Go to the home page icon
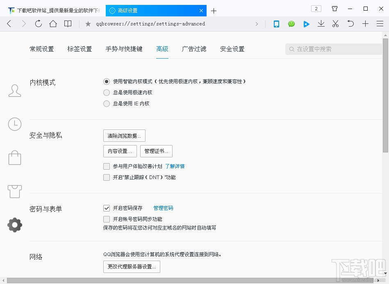The image size is (389, 284). 53,24
